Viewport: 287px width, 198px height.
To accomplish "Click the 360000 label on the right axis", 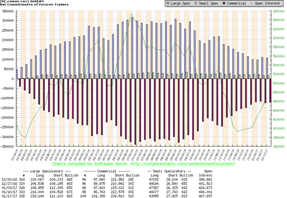I will (x=279, y=147).
